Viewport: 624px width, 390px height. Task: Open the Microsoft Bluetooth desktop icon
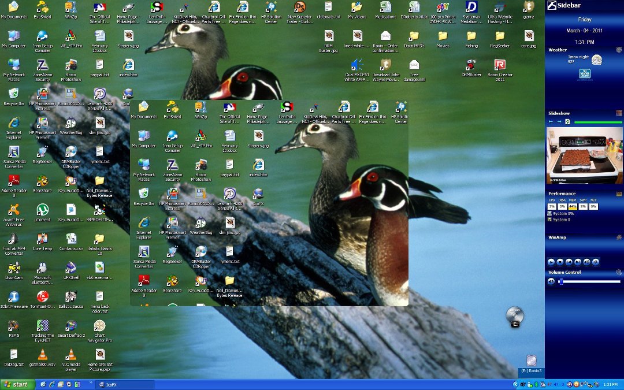click(42, 268)
